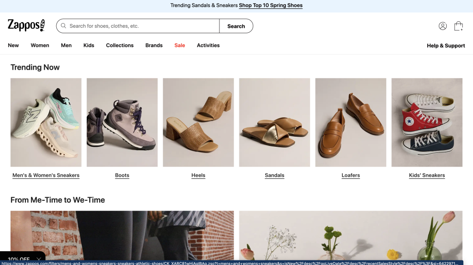The image size is (473, 265).
Task: Open the Zappos logo home link
Action: coord(26,25)
